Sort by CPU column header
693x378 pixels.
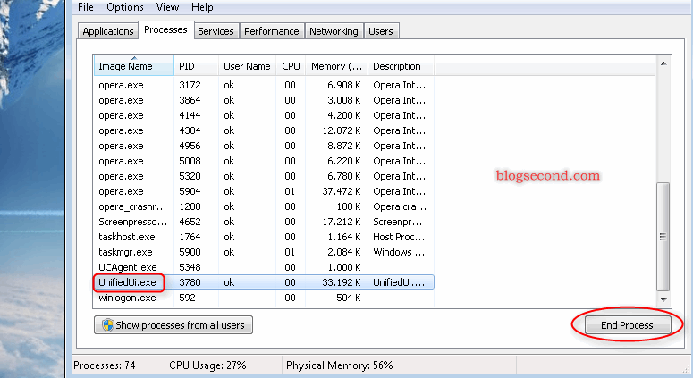(x=291, y=66)
